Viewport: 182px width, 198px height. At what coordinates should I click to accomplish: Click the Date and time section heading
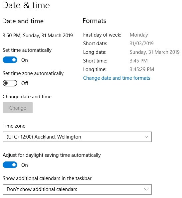pos(23,21)
